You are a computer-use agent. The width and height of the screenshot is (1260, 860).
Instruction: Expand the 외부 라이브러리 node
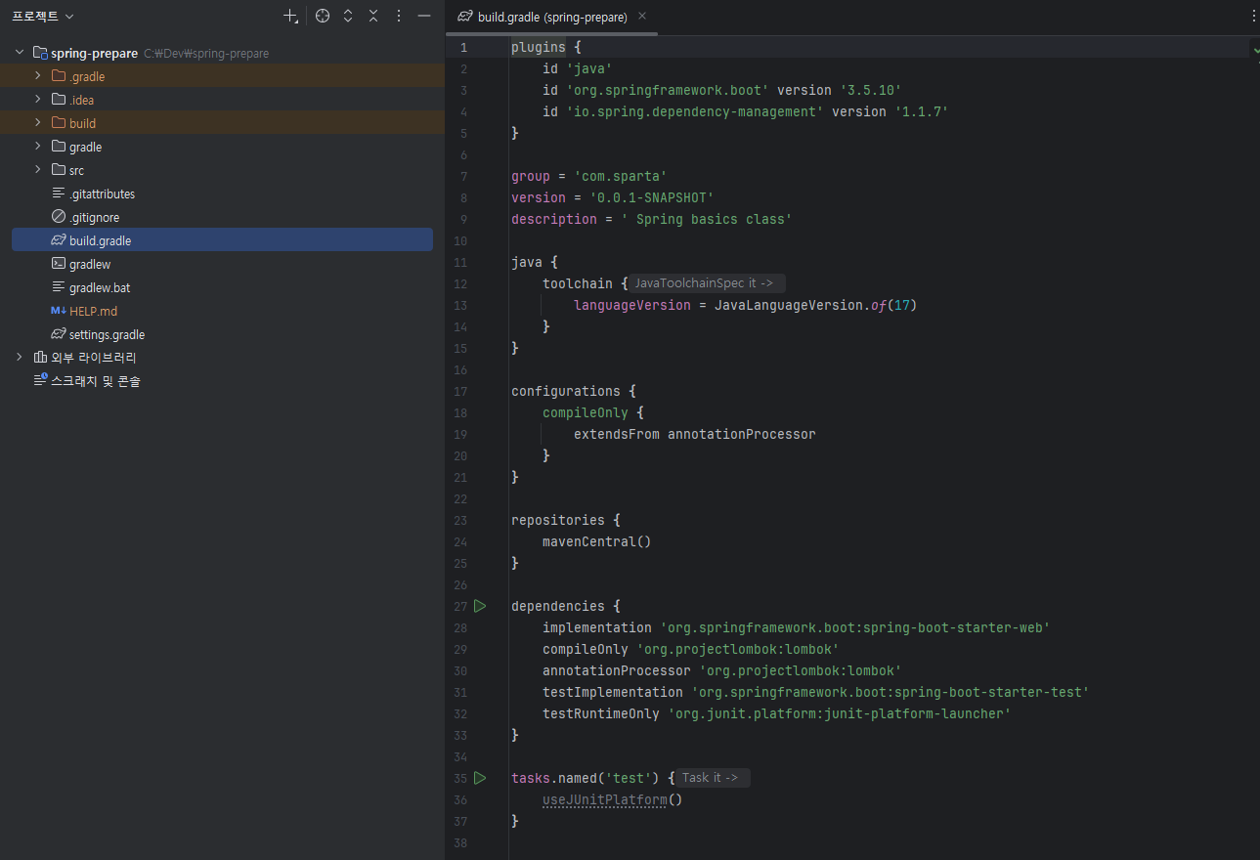pyautogui.click(x=20, y=358)
